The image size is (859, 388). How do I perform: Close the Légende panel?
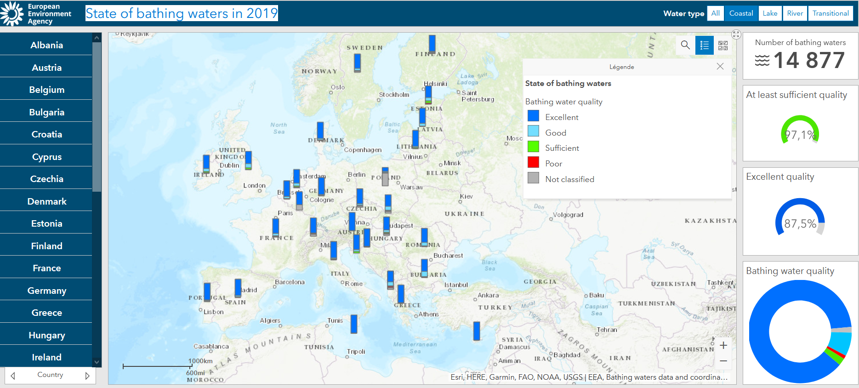(x=720, y=67)
